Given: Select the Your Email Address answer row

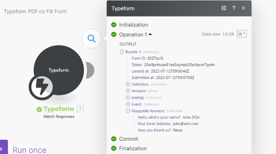Looking at the screenshot, I should [x=168, y=124].
